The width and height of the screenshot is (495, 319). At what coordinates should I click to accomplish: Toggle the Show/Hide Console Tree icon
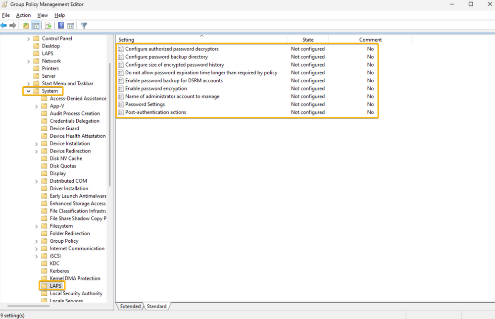point(36,25)
